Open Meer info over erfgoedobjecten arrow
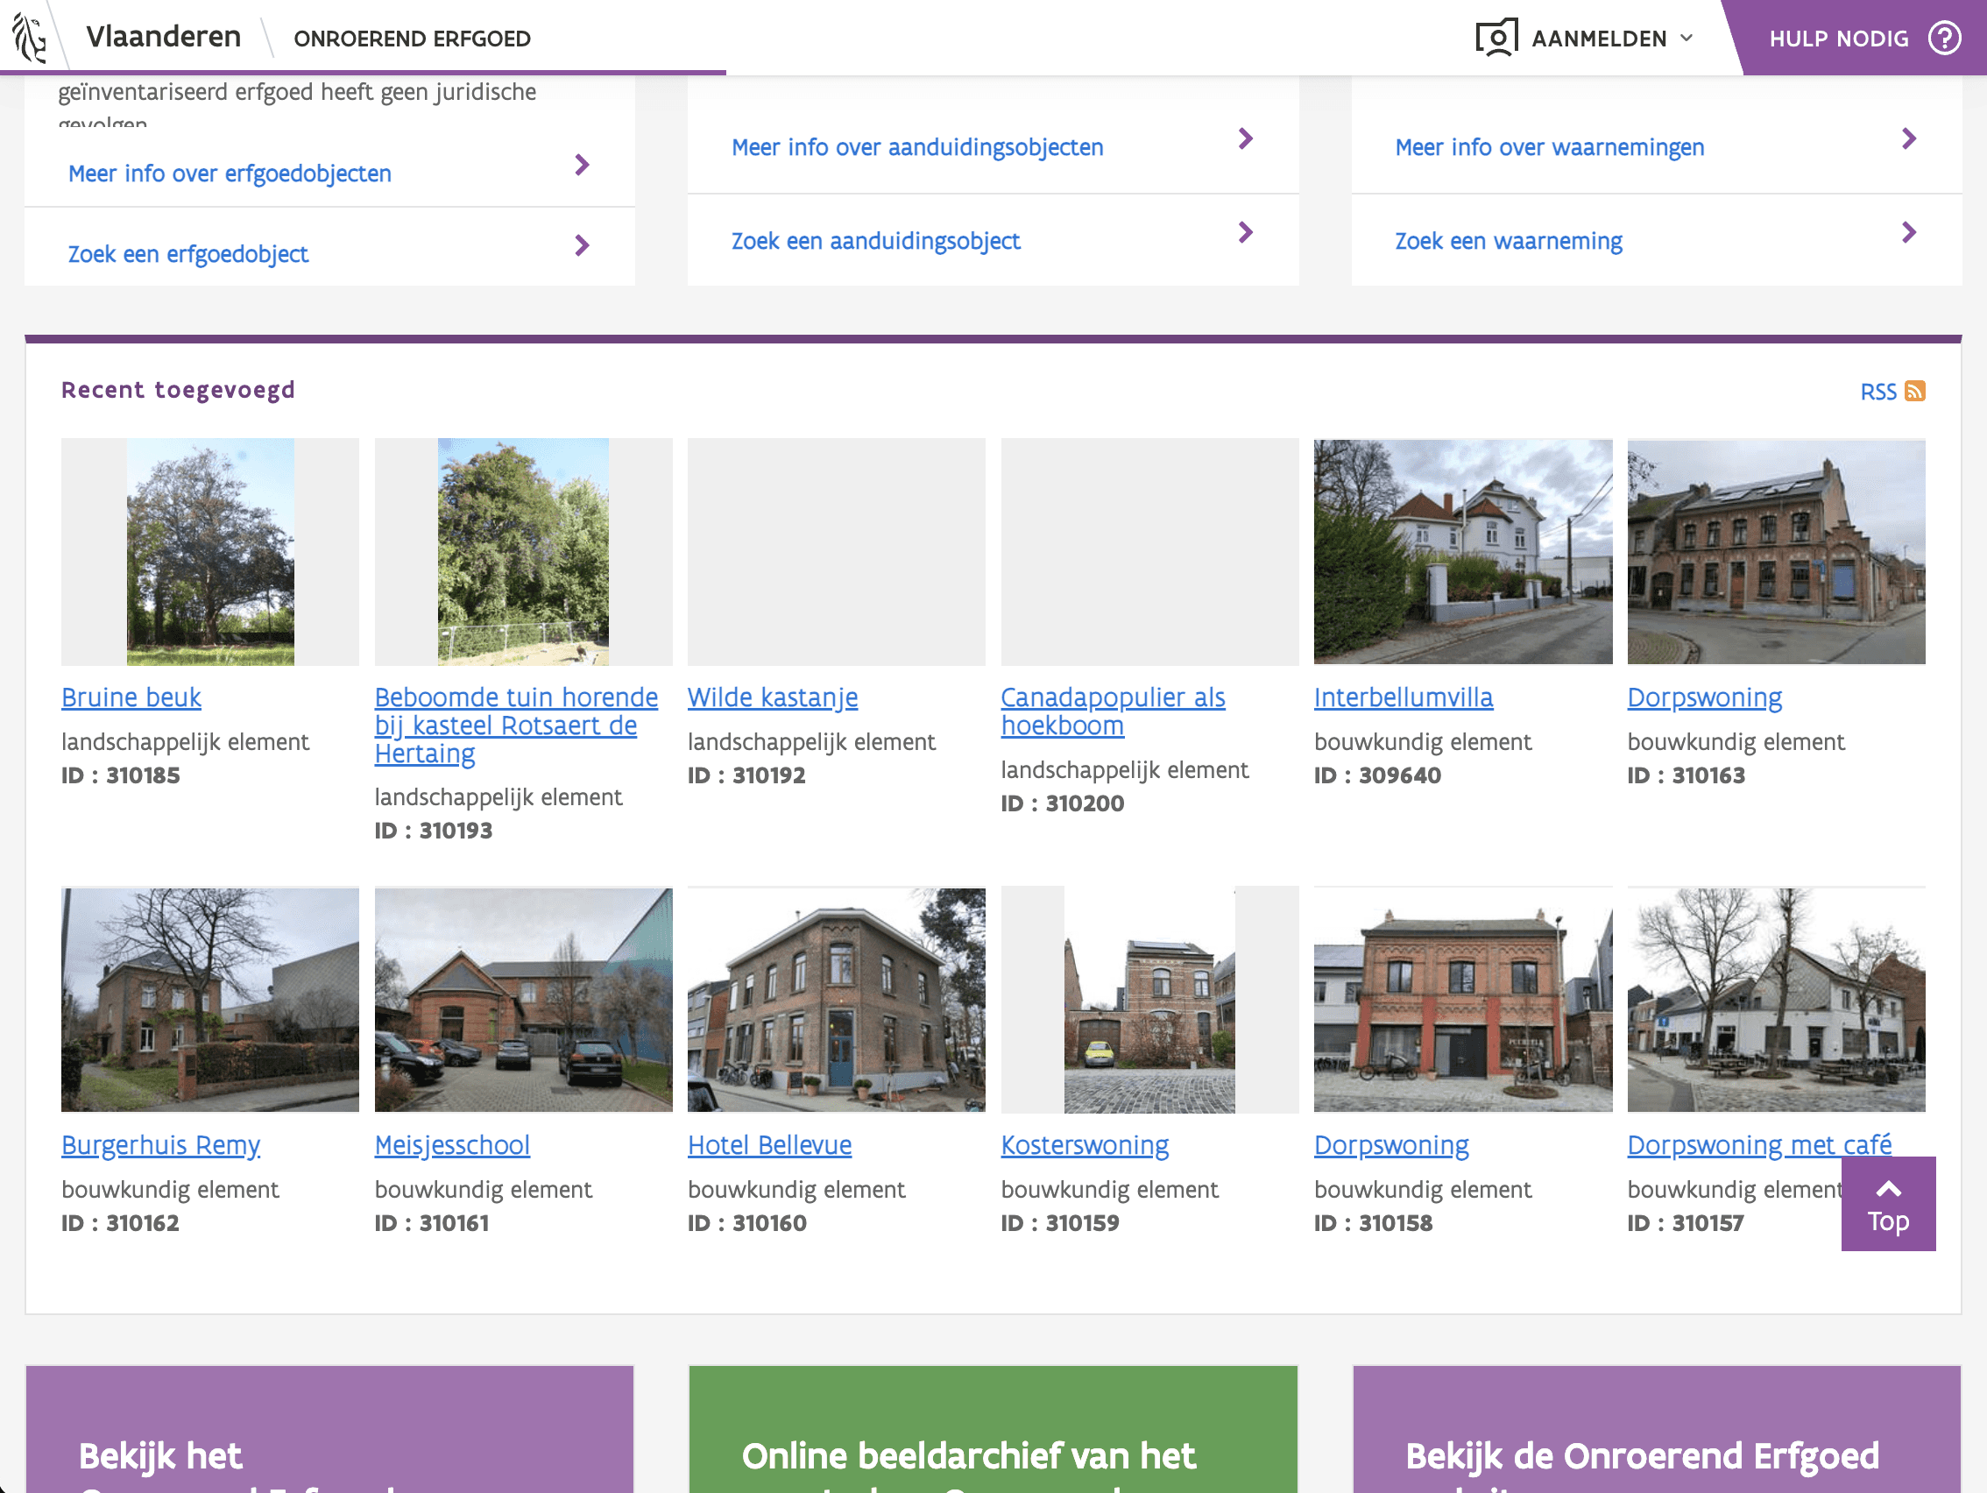The width and height of the screenshot is (1987, 1493). (582, 166)
